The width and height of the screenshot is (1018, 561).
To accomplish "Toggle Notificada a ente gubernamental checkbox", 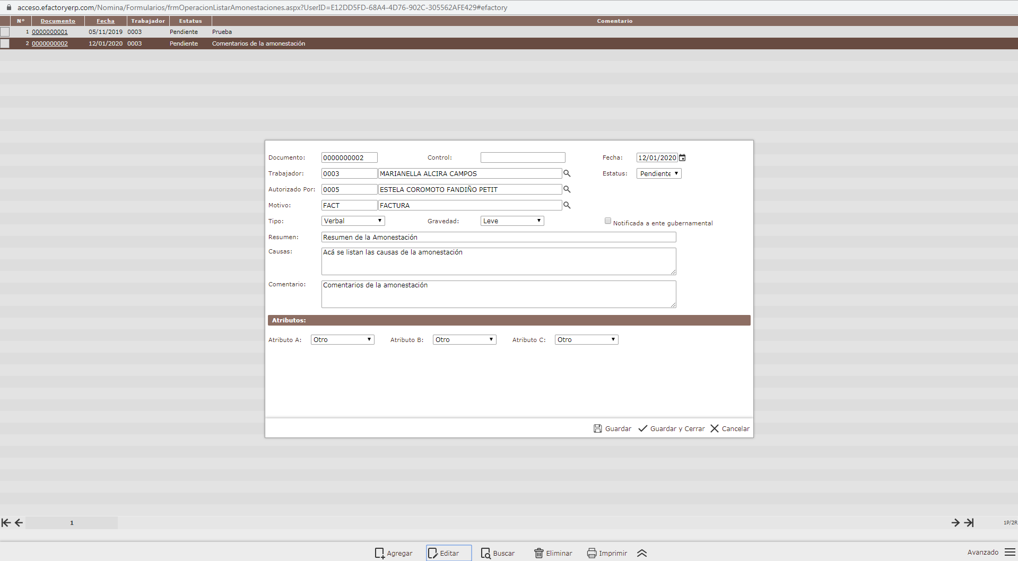I will (608, 221).
